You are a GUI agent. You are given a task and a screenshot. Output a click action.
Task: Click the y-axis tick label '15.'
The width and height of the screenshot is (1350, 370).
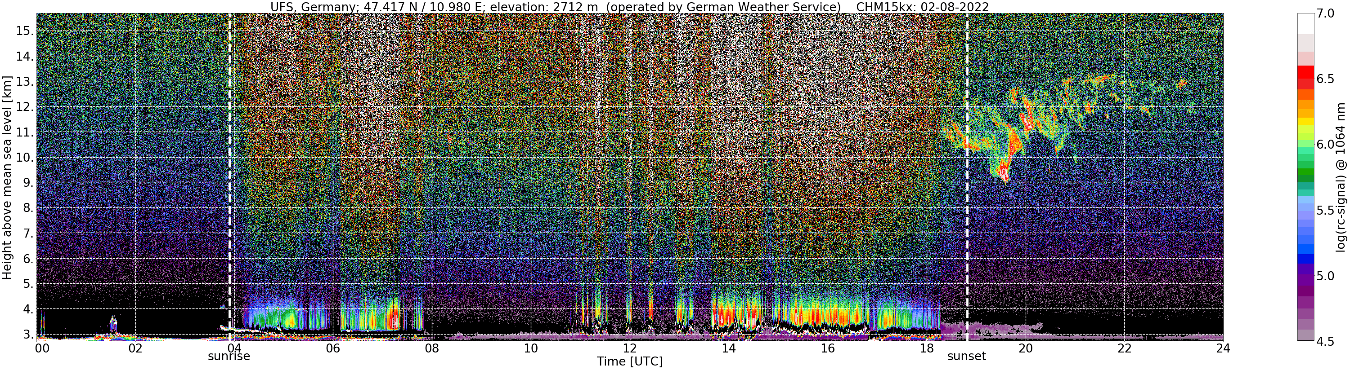coord(24,31)
